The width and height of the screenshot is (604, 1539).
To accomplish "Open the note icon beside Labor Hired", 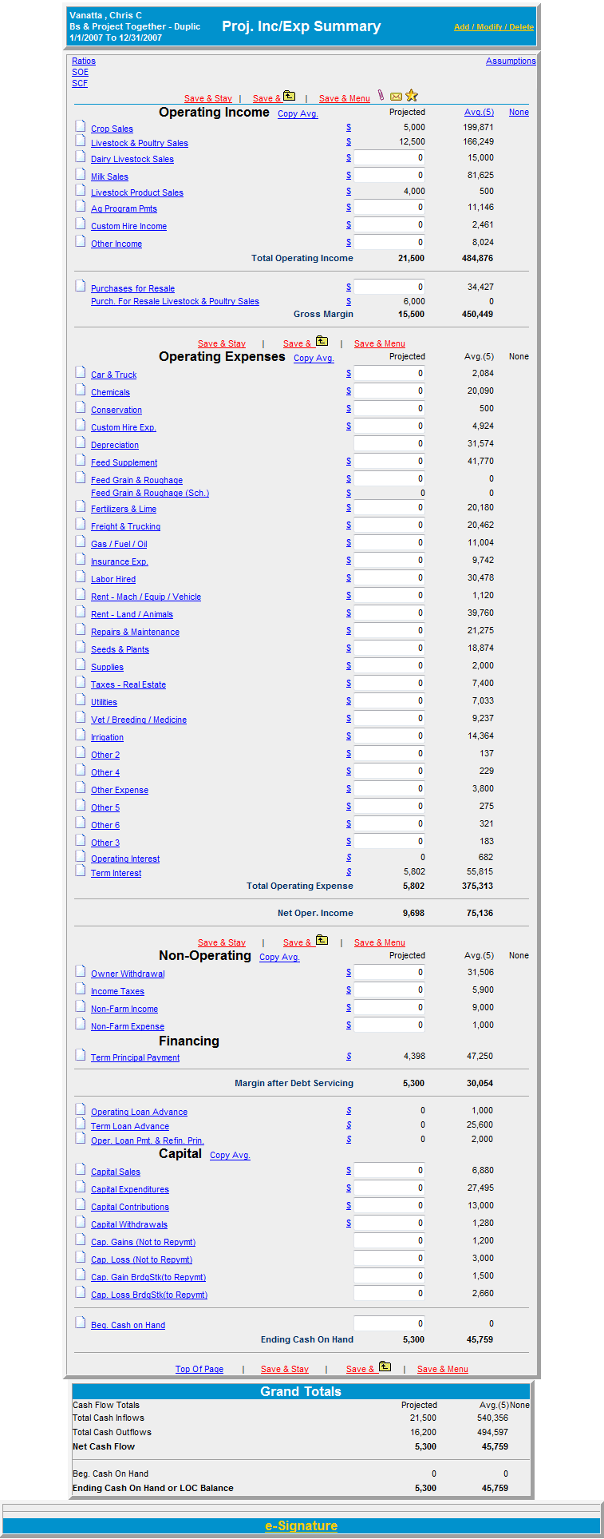I will [81, 577].
